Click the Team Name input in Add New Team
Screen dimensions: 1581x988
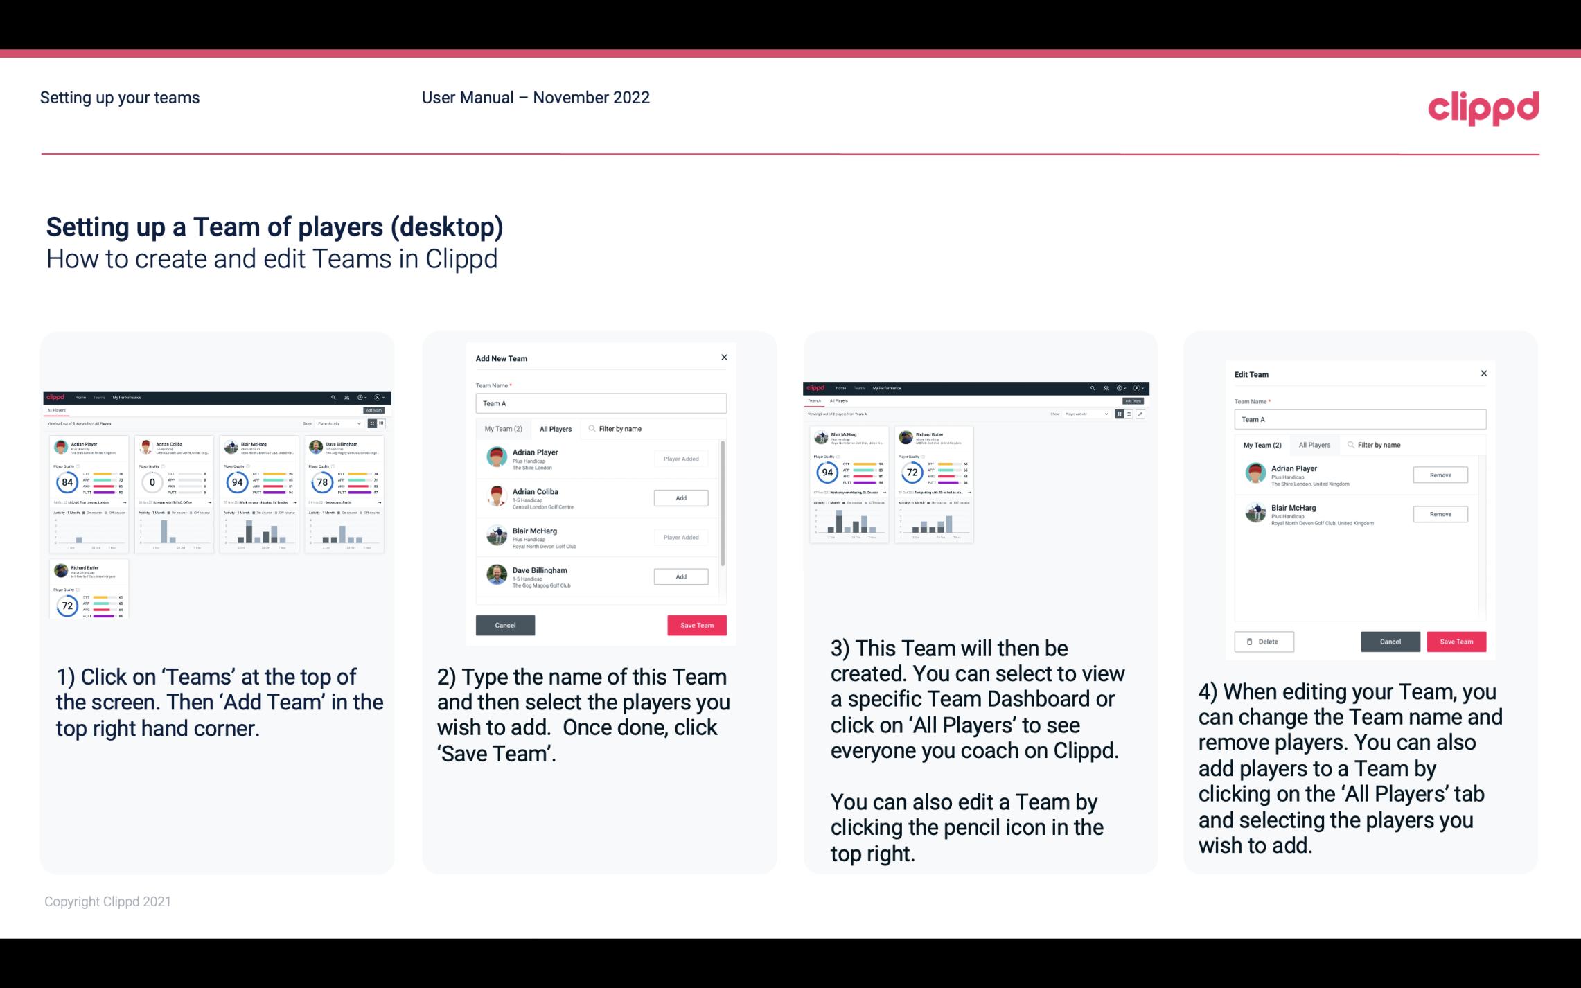pos(601,403)
